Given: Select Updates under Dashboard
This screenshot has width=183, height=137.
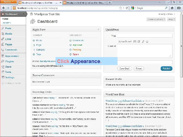Looking at the screenshot, I should click(7, 23).
